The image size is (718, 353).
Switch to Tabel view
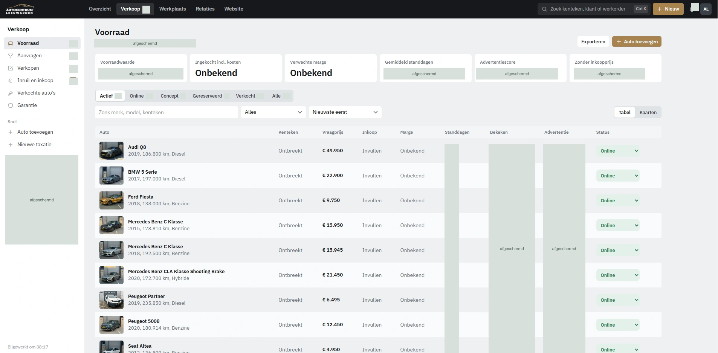(624, 112)
